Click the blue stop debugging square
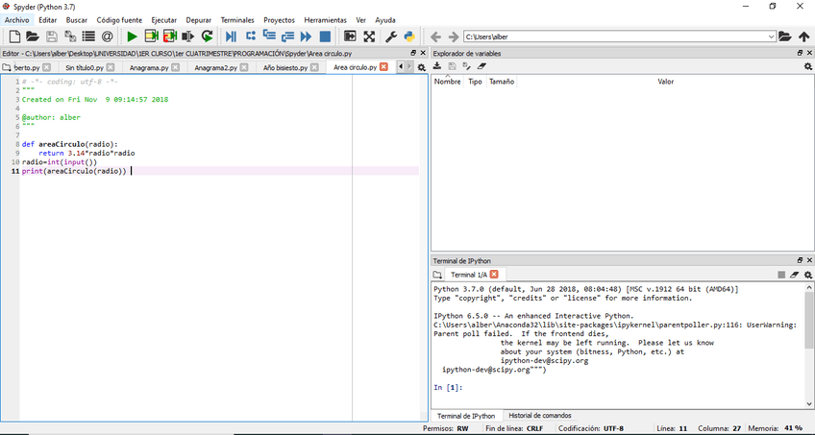Screen dimensions: 815x435 pos(325,36)
